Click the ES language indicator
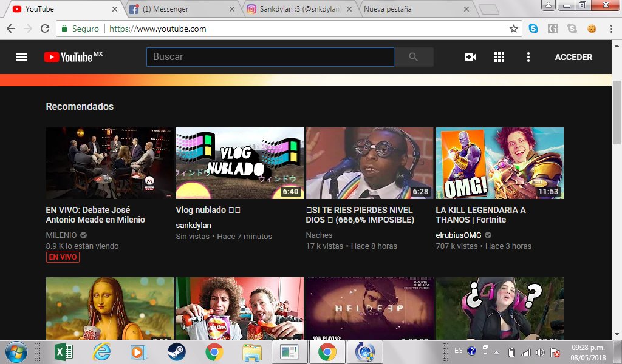 (x=459, y=351)
